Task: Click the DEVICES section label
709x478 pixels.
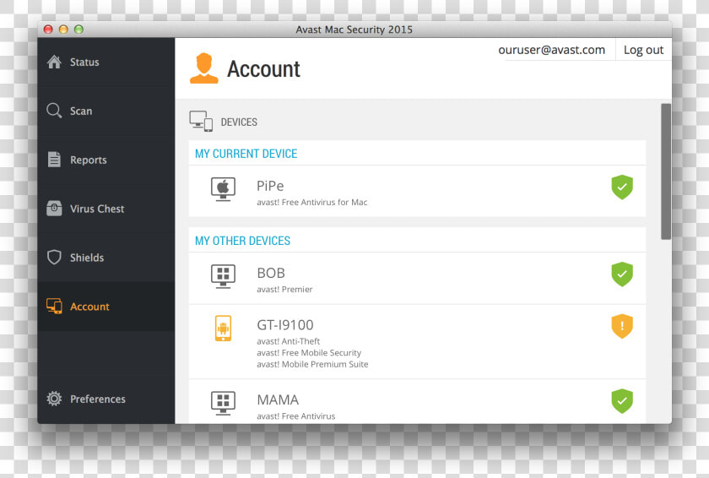Action: [239, 122]
